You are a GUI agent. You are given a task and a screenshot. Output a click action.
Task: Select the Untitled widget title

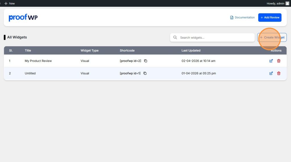pos(30,73)
